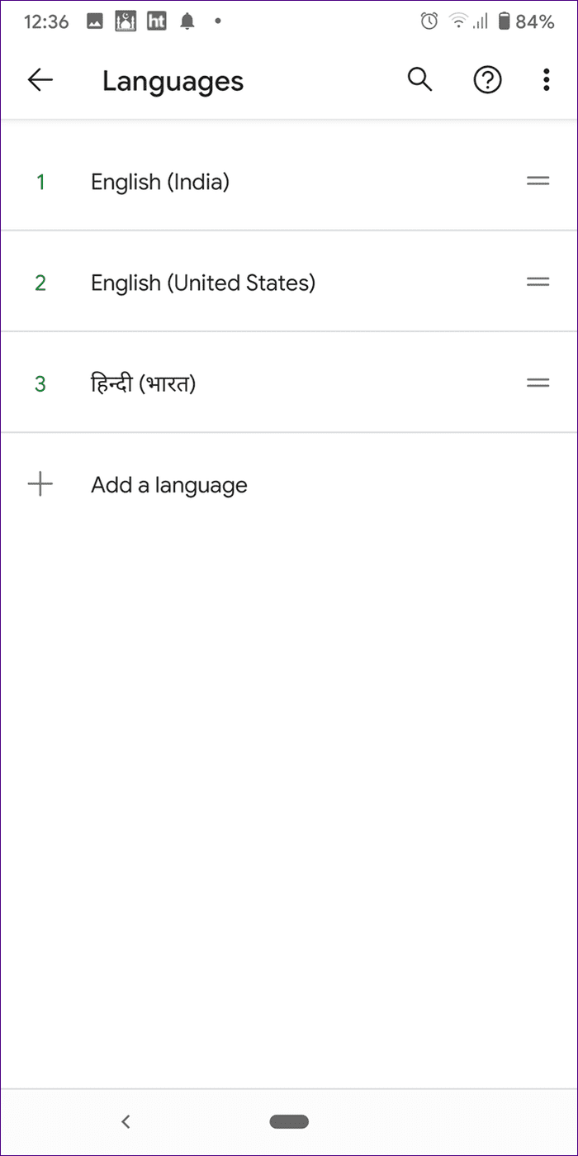The height and width of the screenshot is (1156, 578).
Task: Tap the back arrow beside Languages title
Action: (40, 80)
